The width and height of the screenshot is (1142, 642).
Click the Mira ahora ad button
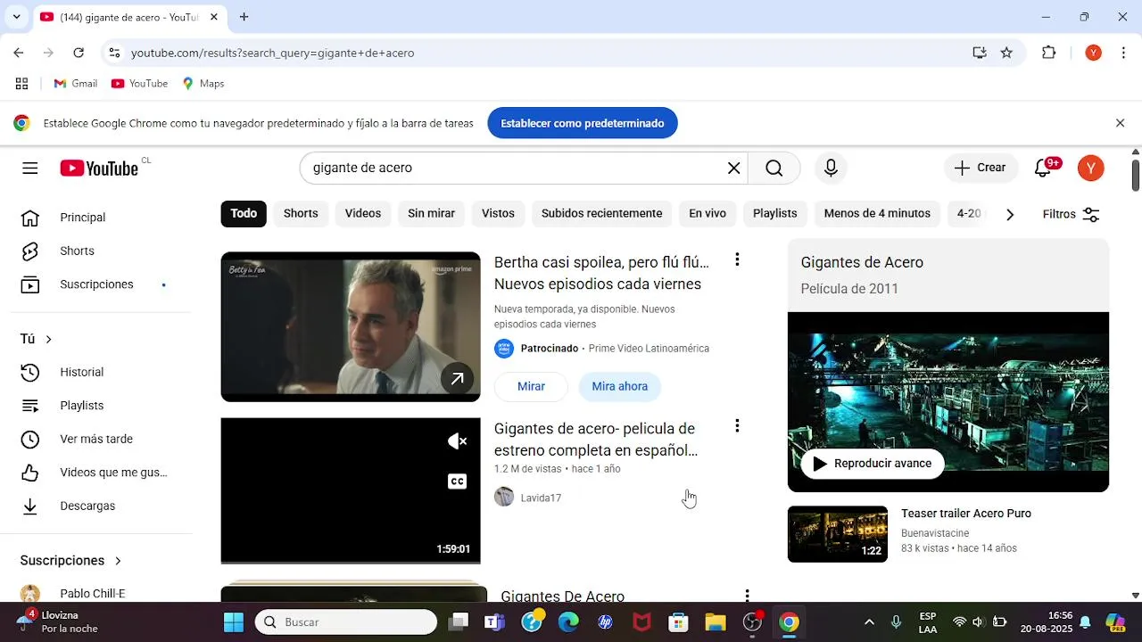[619, 386]
